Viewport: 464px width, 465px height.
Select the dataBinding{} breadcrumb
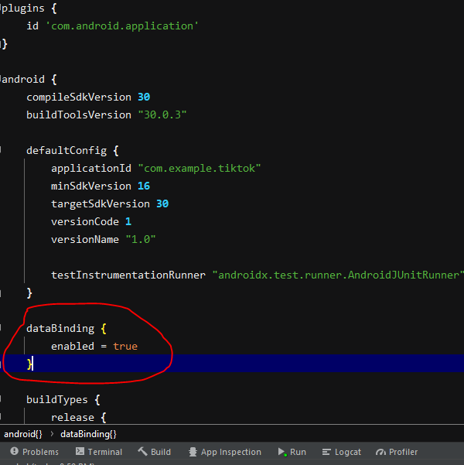[88, 434]
